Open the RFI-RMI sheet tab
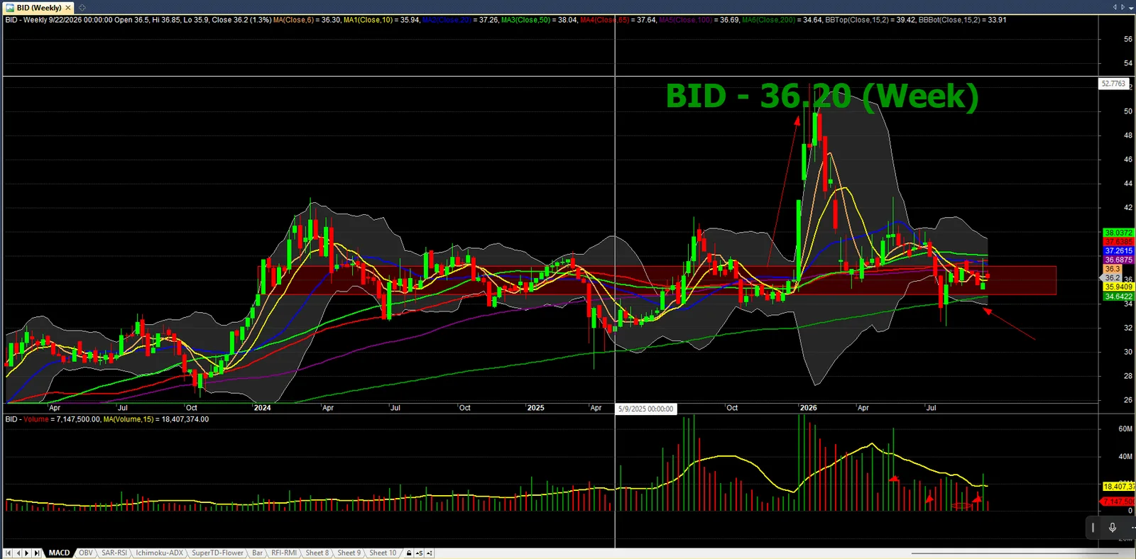The height and width of the screenshot is (559, 1136). [283, 553]
